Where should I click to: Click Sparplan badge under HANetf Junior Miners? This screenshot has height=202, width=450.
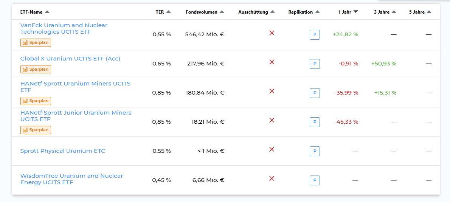click(x=36, y=130)
